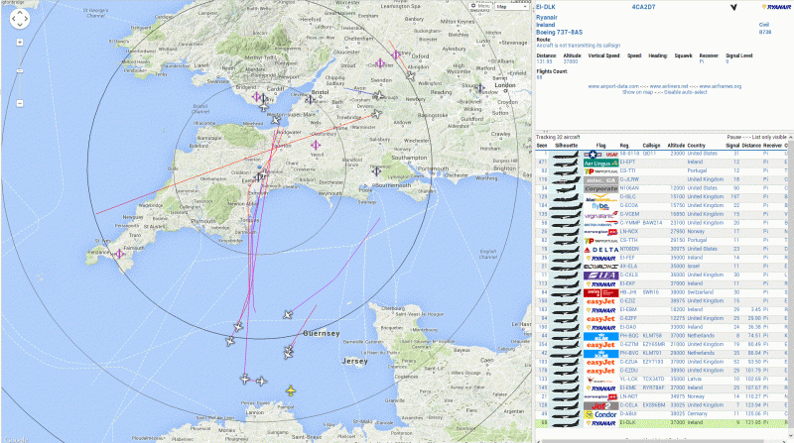Screen dimensions: 794x443
Task: Adjust the map zoom level slider handle
Action: [20, 70]
